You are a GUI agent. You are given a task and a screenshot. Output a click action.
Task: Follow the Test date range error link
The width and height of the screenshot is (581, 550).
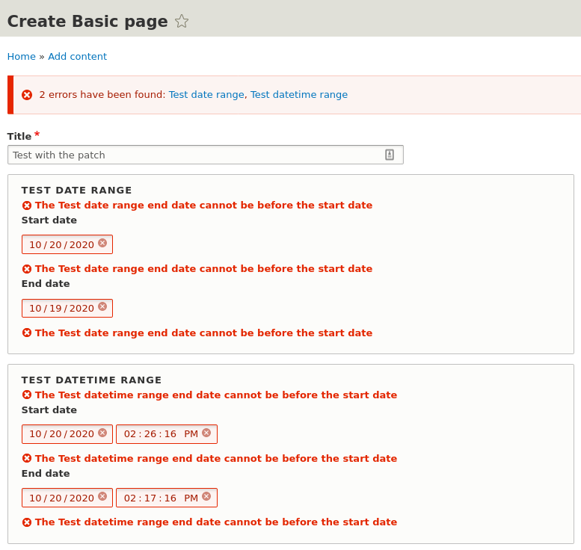pos(206,95)
